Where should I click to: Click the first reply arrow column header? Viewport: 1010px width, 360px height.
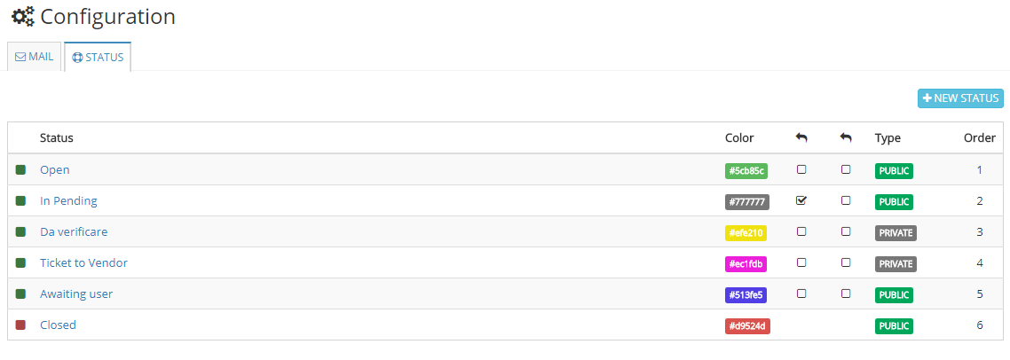[801, 137]
